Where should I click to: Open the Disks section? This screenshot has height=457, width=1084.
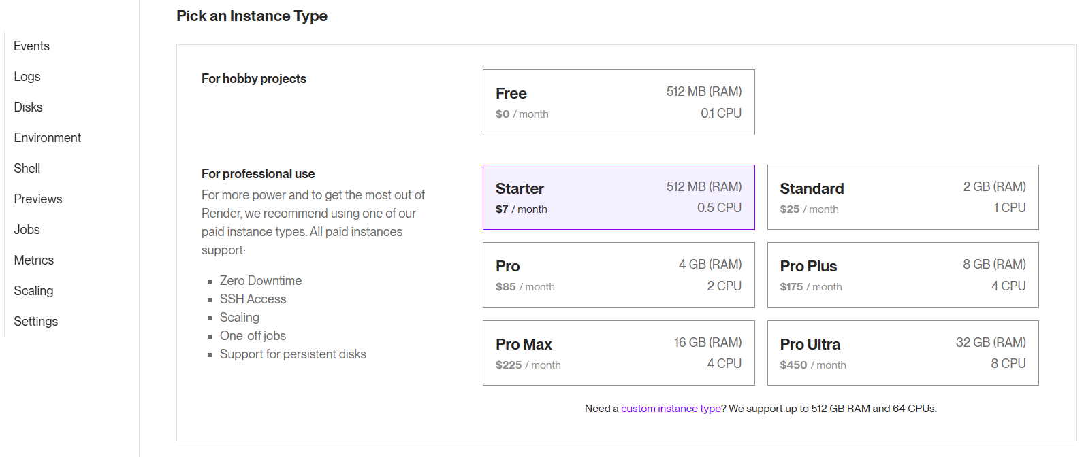pyautogui.click(x=28, y=107)
